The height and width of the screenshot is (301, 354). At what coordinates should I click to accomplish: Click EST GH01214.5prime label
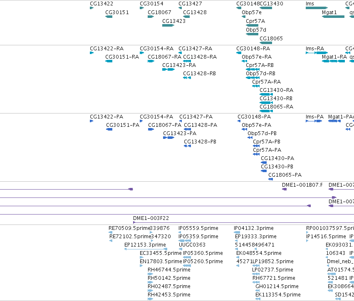point(277,286)
